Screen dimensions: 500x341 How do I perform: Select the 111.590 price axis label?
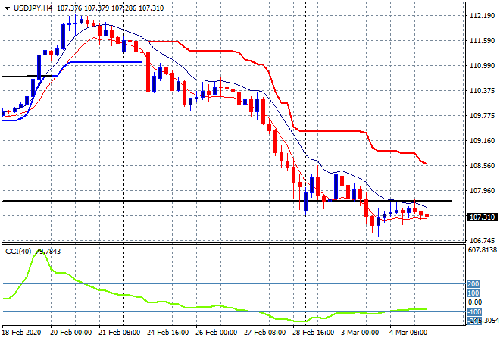pyautogui.click(x=482, y=40)
